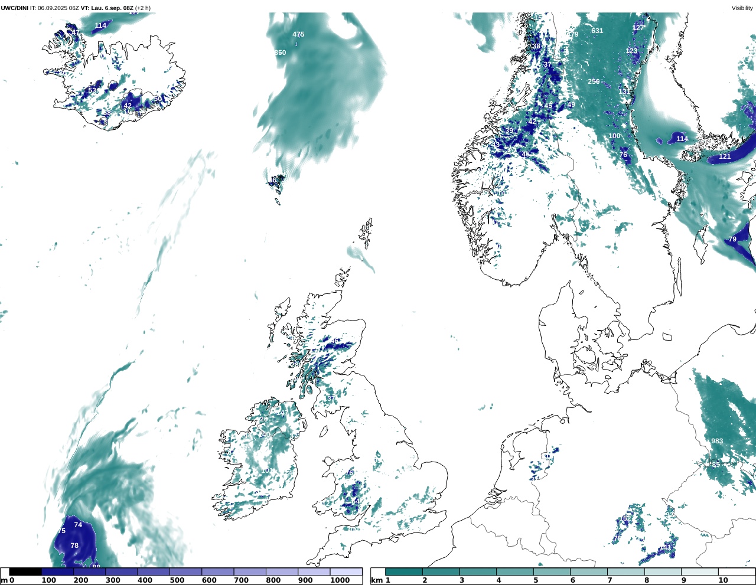
Task: Click the '(+2 h)' forecast offset text
Action: tap(143, 8)
